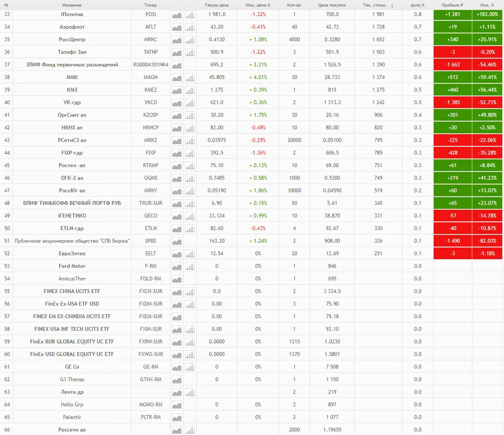Click the profit cell +1 281
Image resolution: width=504 pixels, height=435 pixels.
(x=453, y=14)
